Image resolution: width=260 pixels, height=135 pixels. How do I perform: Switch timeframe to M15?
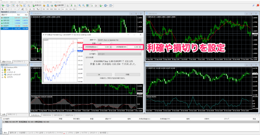tap(51, 9)
